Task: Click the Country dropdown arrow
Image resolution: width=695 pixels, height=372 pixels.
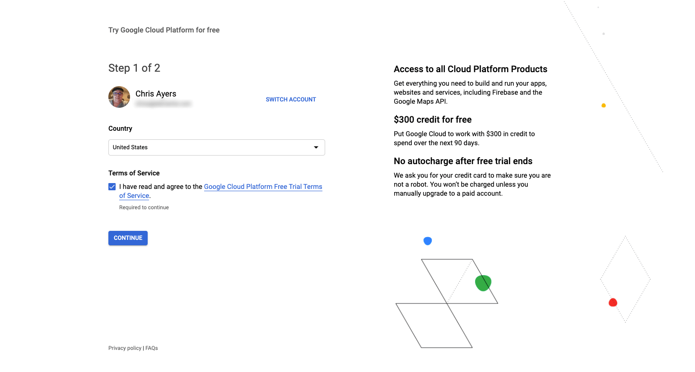Action: click(x=316, y=147)
